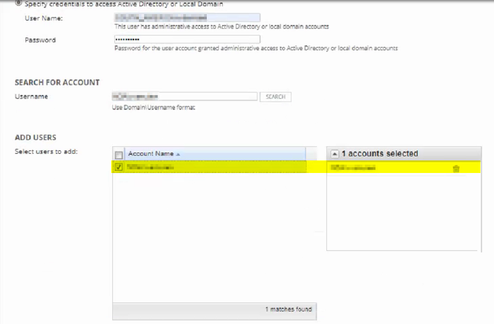The image size is (494, 324).
Task: Click empty header cell right of Account Name
Action: tap(311, 154)
